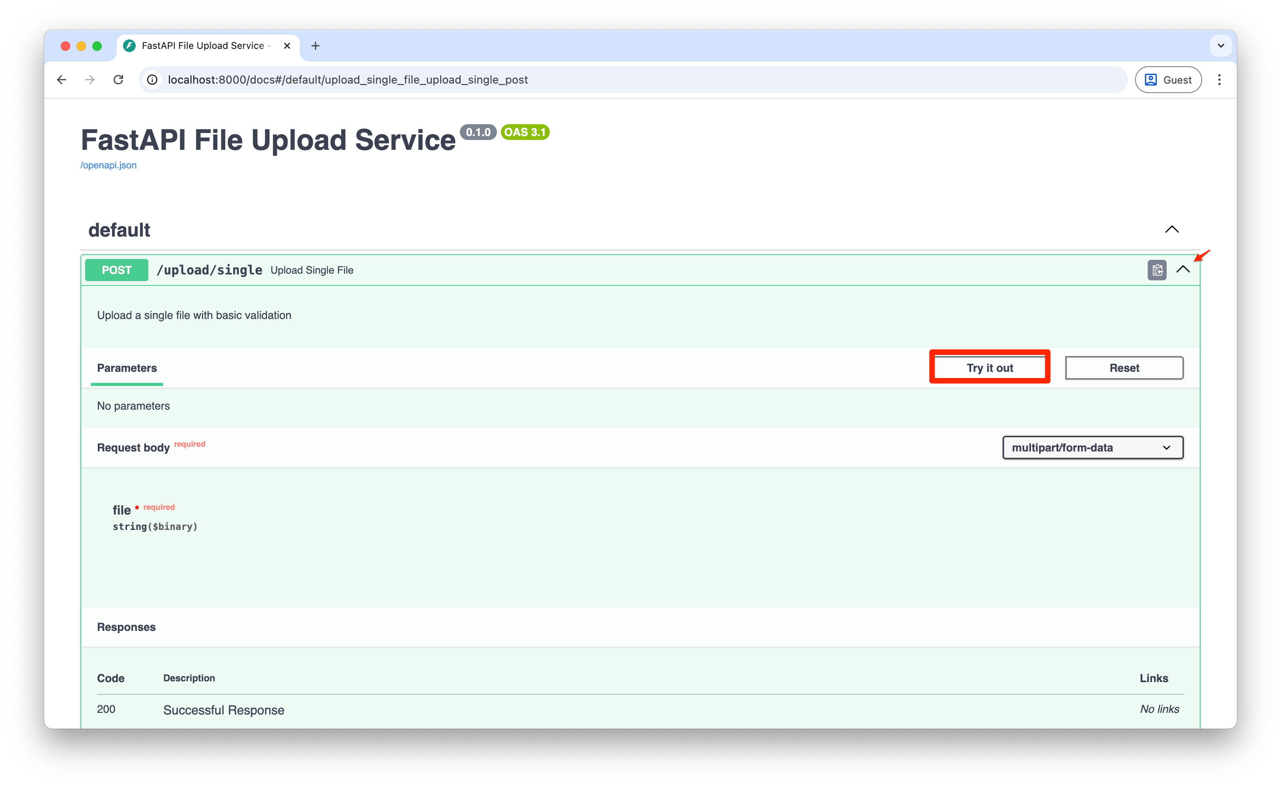This screenshot has height=787, width=1281.
Task: Click the Successful Response description
Action: tap(224, 710)
